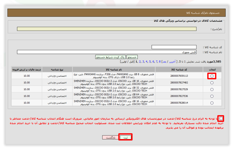Click the OSCOO 052U-2 product description
This screenshot has width=234, height=150.
pos(114,103)
